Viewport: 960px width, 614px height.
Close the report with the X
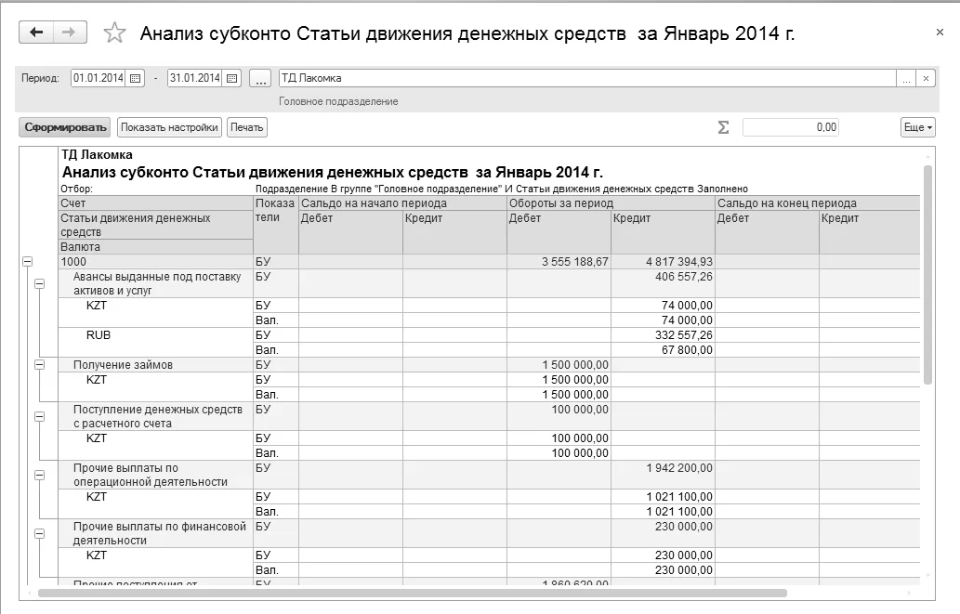pos(940,32)
